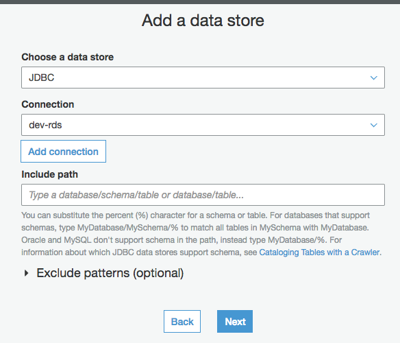
Task: Open the Cataloging Tables with a Crawler link
Action: [x=319, y=252]
